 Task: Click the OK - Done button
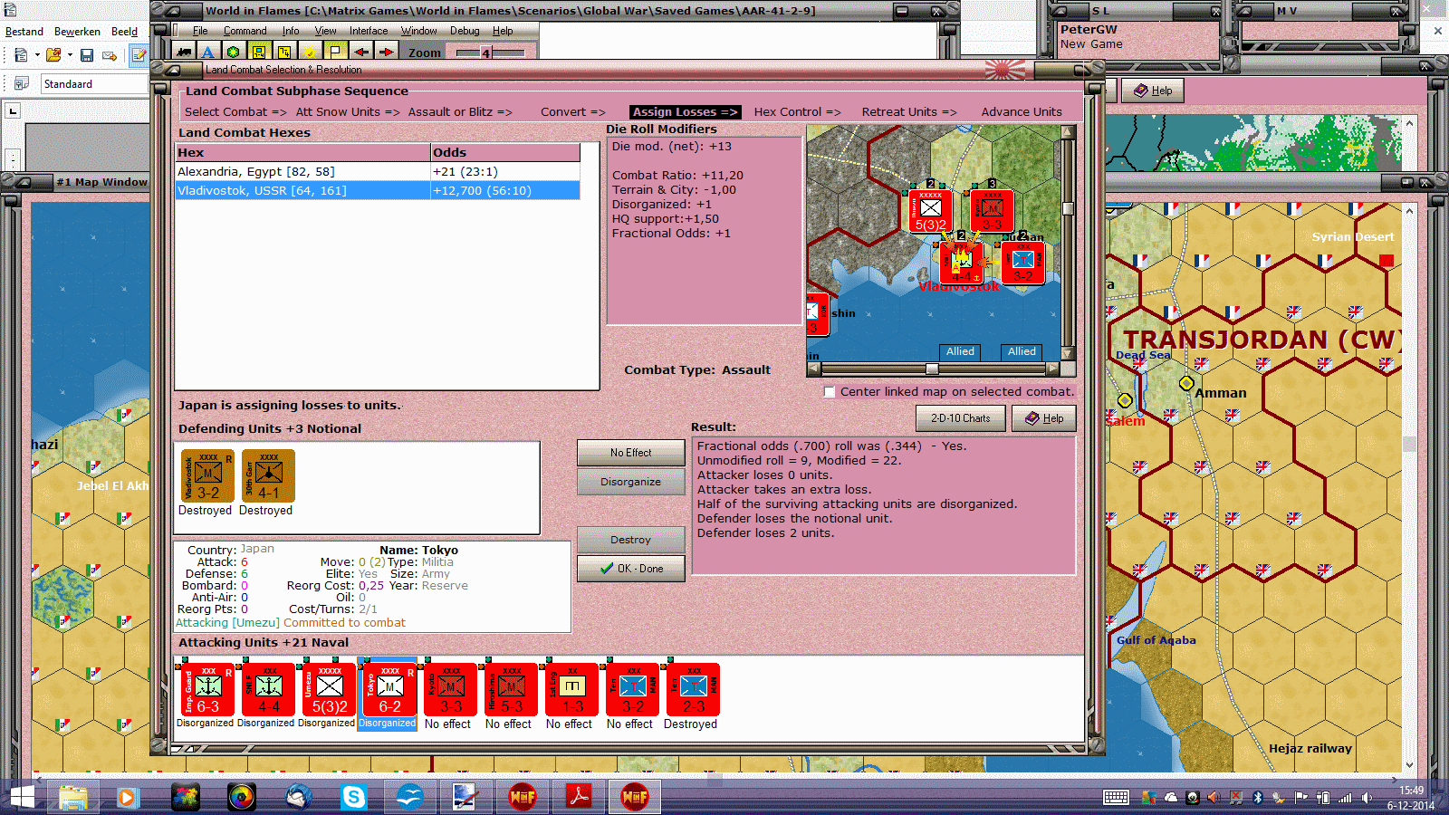click(630, 569)
